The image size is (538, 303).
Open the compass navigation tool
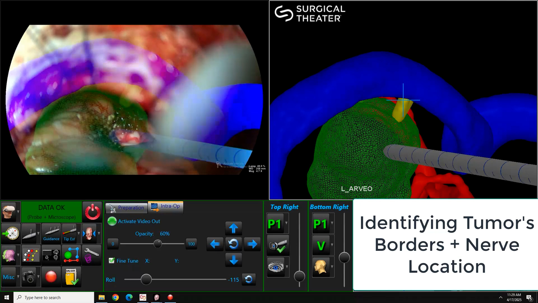[11, 233]
